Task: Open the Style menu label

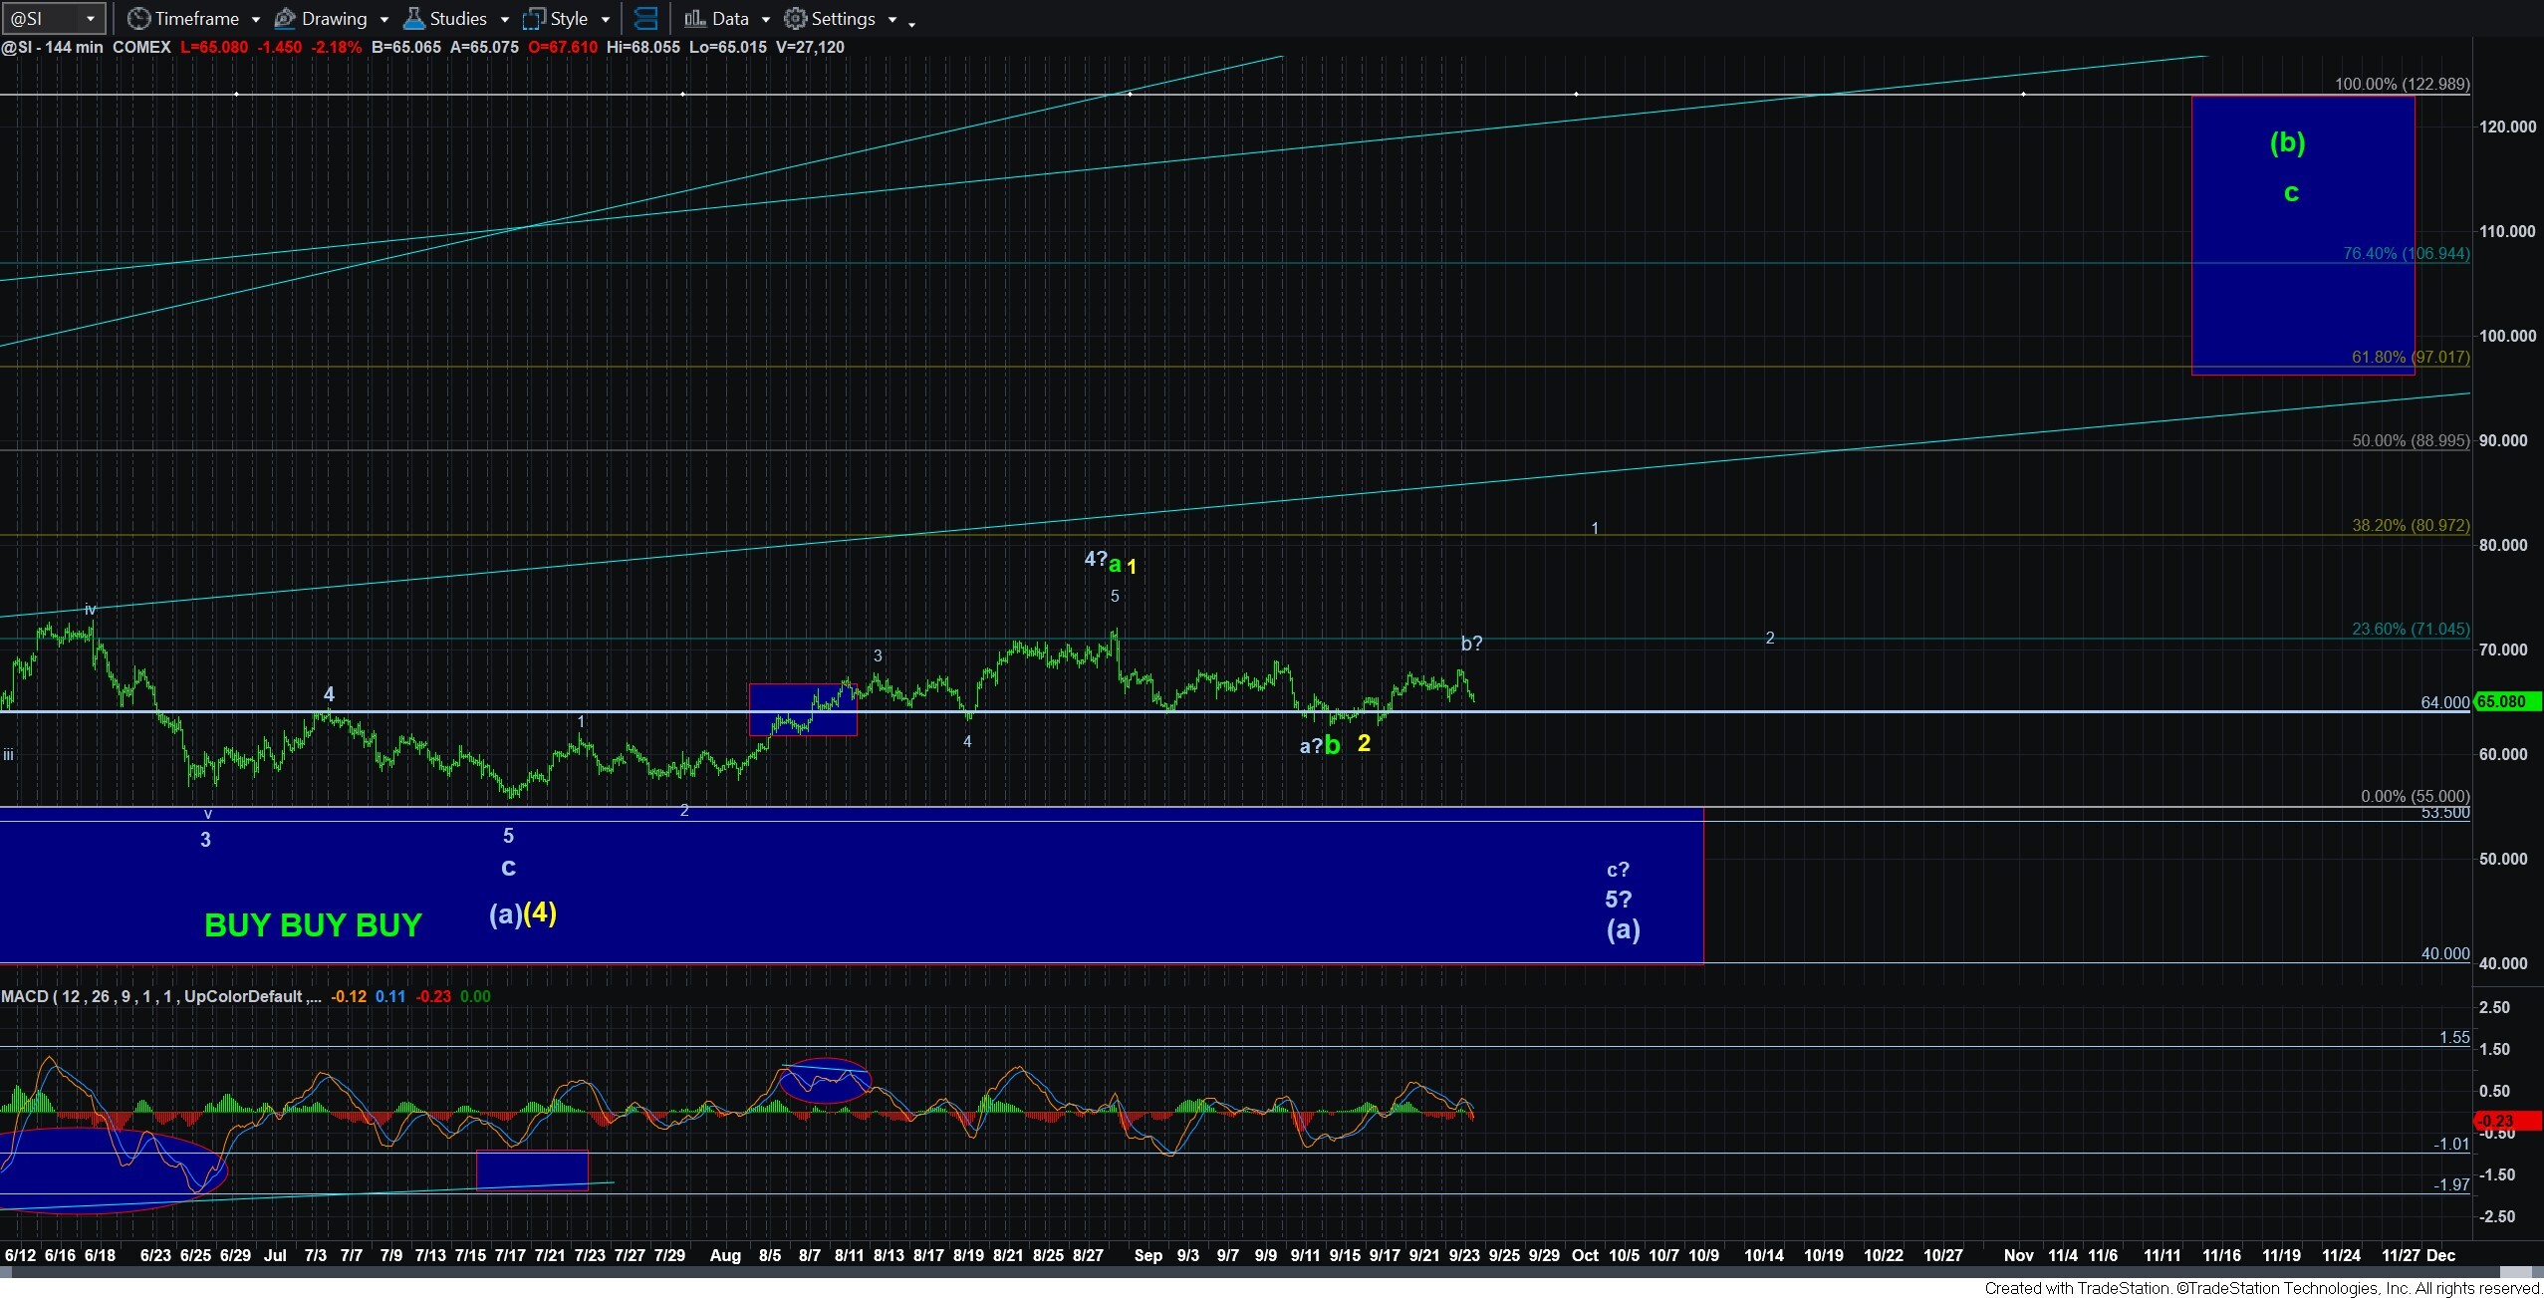Action: tap(569, 18)
